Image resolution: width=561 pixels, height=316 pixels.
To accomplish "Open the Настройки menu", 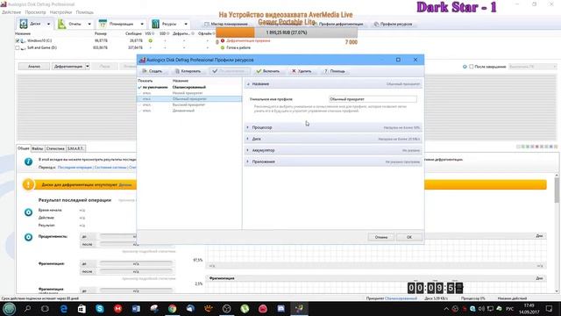I will (x=60, y=12).
